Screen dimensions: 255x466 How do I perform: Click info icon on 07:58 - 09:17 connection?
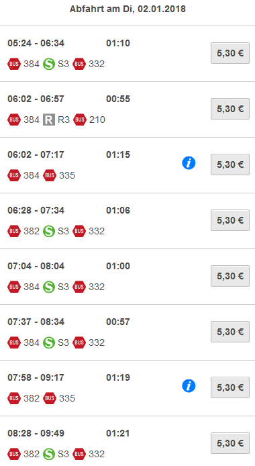(x=189, y=386)
